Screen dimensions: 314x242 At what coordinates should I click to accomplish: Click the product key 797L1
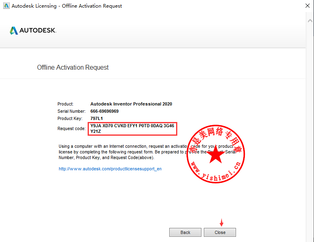pos(96,118)
